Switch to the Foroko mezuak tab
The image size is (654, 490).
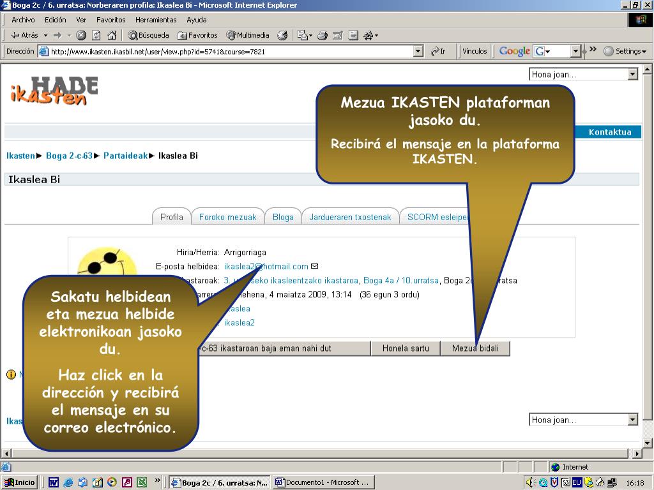227,217
